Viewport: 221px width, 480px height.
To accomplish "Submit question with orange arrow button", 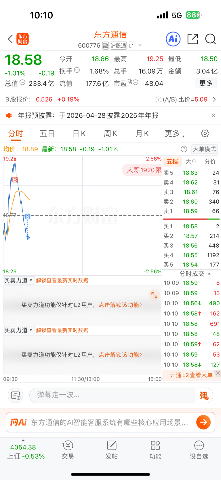I will (203, 422).
